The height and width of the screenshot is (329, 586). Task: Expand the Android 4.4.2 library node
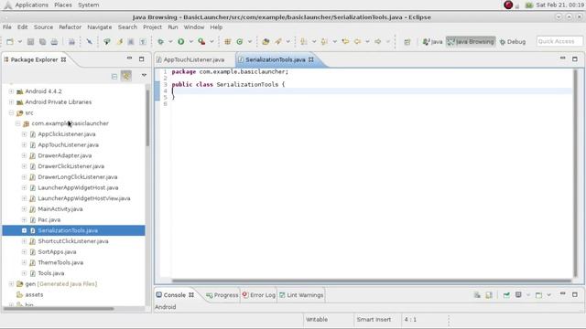[11, 91]
